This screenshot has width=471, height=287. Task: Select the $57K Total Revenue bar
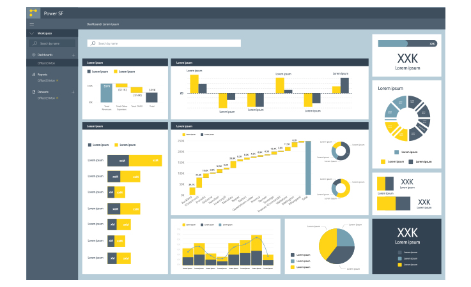coord(106,93)
